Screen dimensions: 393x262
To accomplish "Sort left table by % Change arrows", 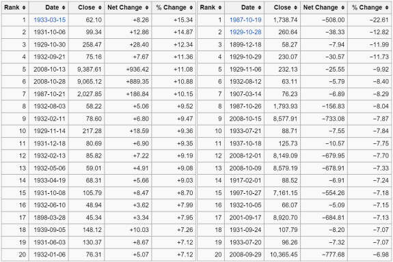I will pyautogui.click(x=191, y=8).
